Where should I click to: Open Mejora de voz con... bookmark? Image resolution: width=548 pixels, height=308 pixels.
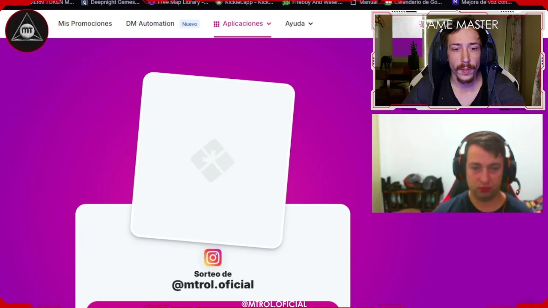coord(482,3)
